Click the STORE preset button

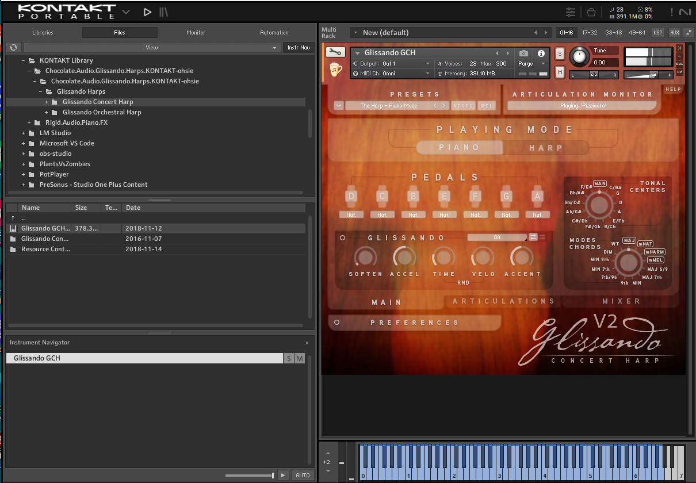tap(463, 106)
